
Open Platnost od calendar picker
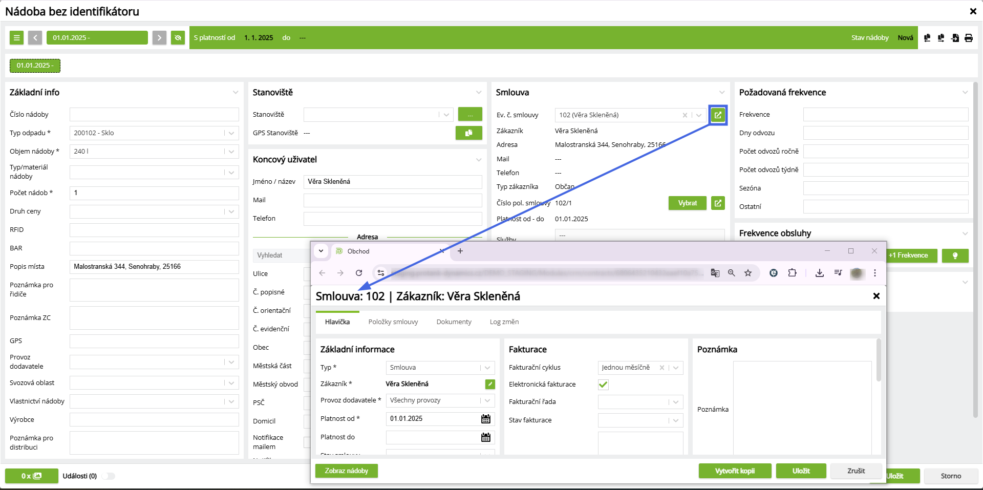click(x=485, y=419)
